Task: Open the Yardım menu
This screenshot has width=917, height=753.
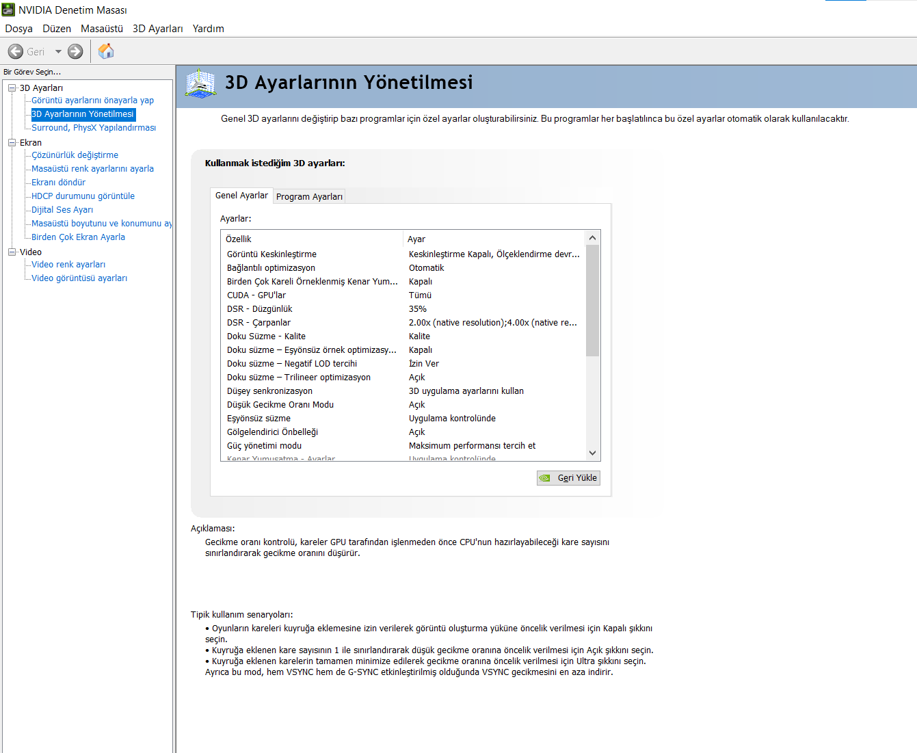Action: (209, 29)
